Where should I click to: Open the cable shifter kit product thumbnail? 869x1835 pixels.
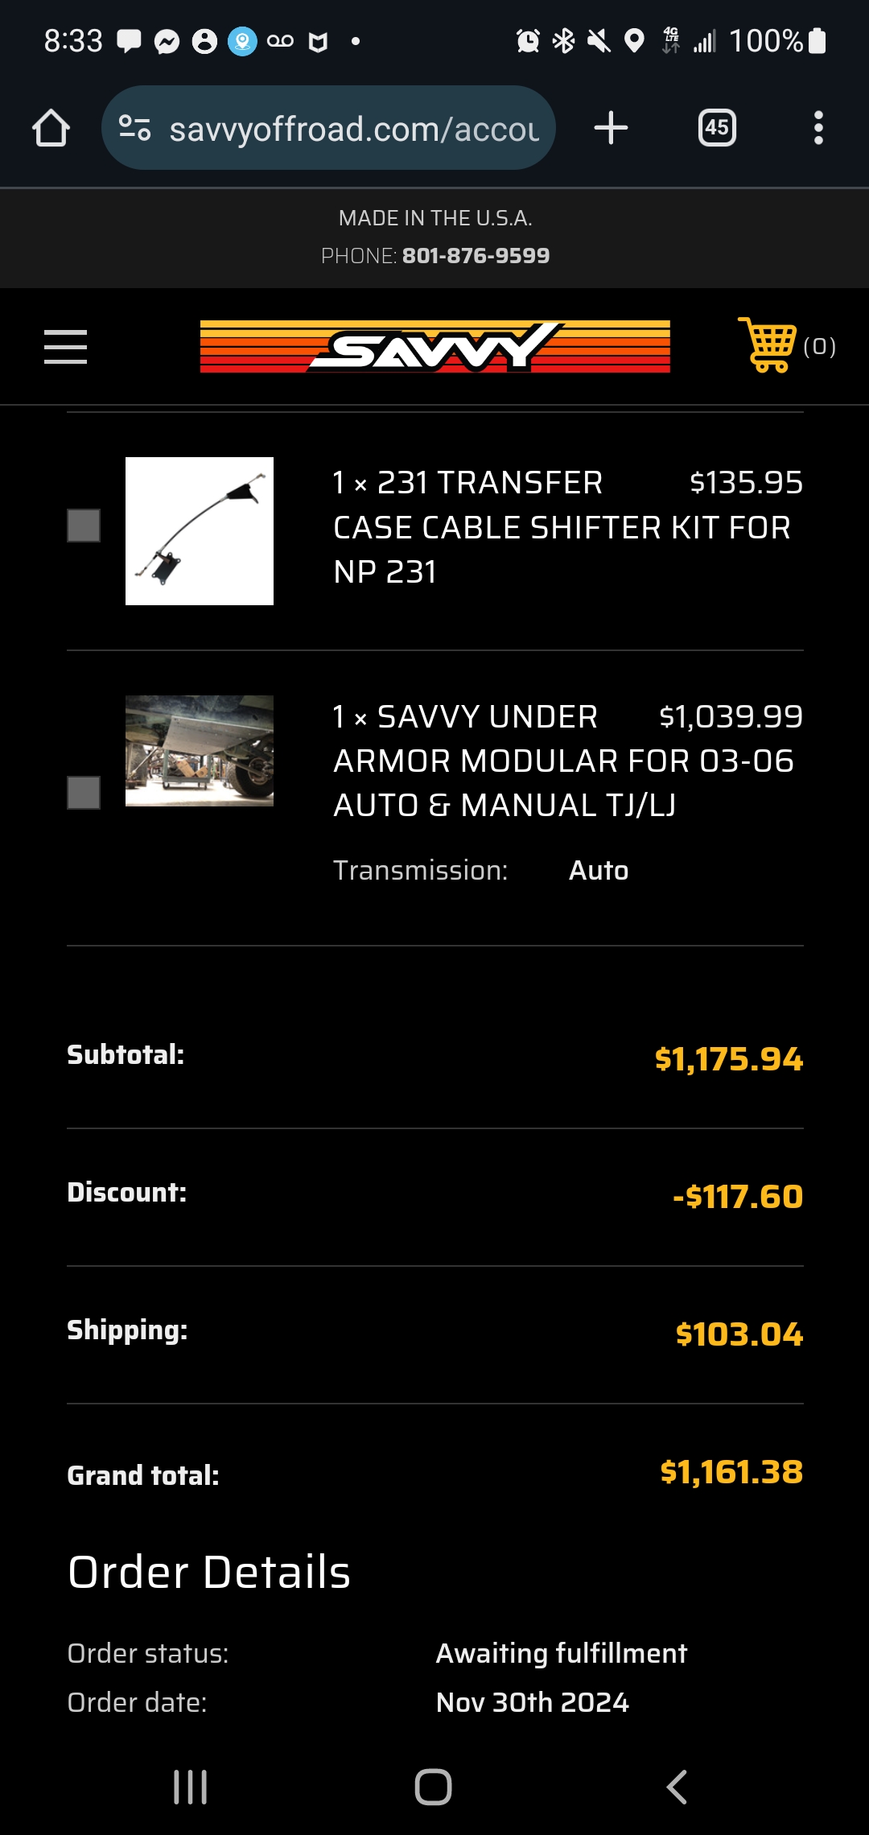[200, 531]
